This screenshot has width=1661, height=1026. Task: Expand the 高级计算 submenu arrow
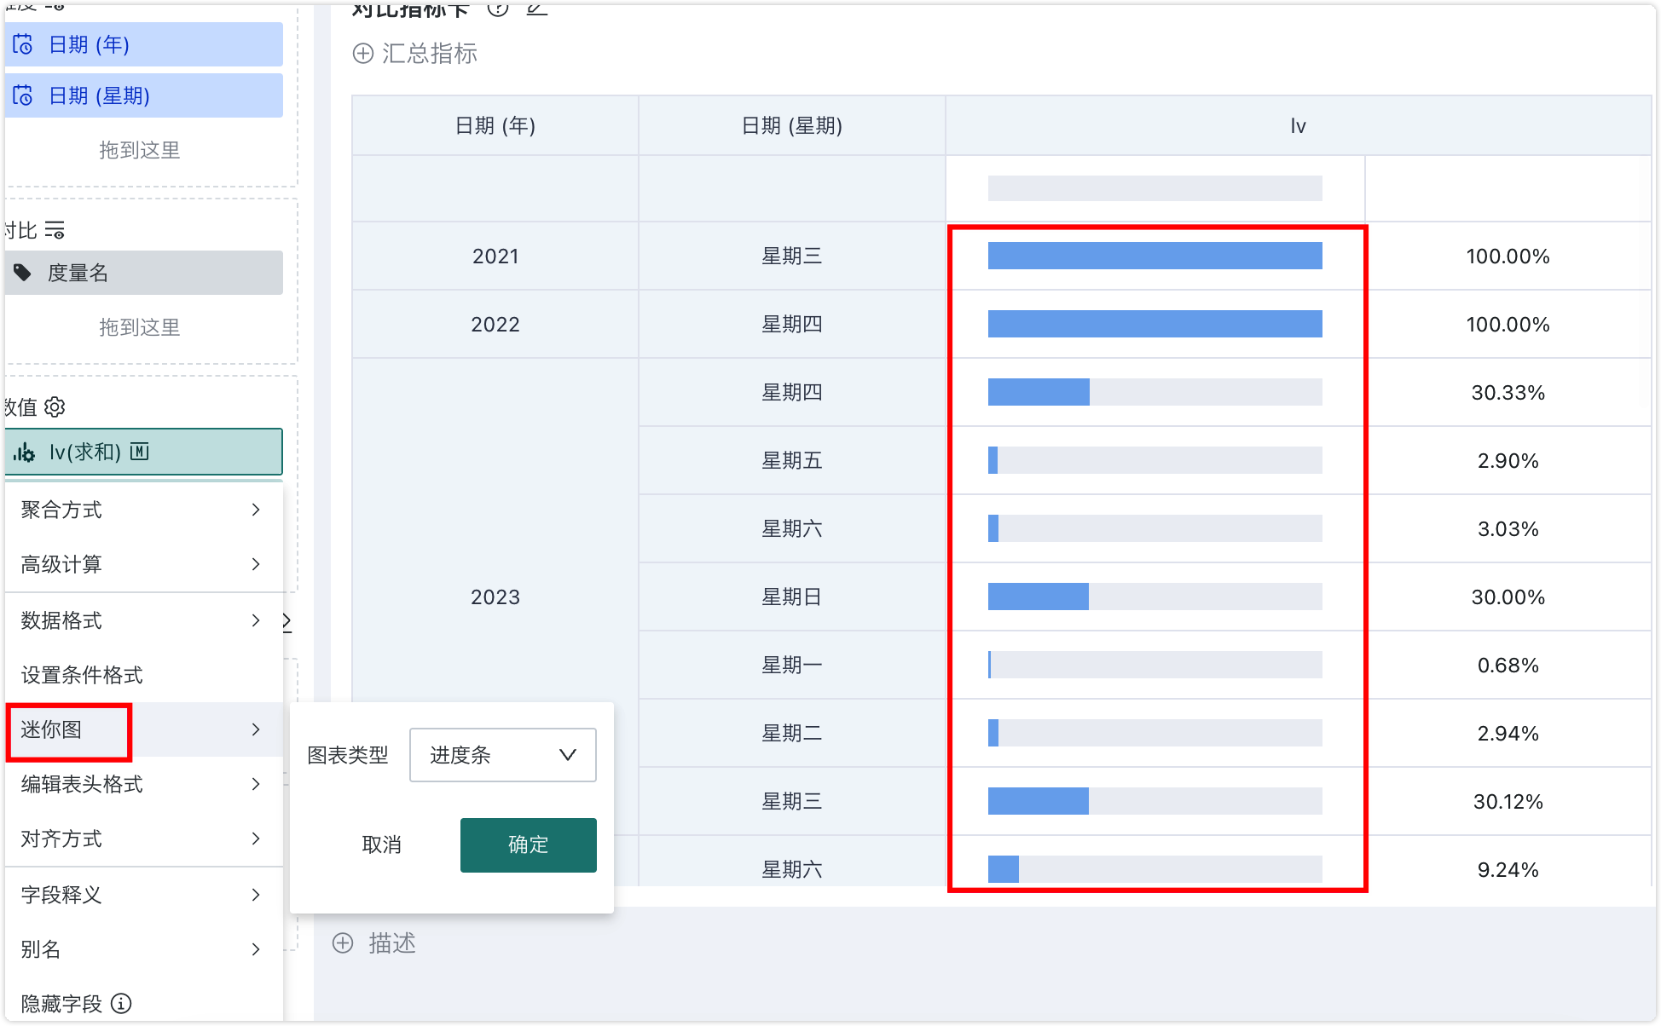[256, 564]
